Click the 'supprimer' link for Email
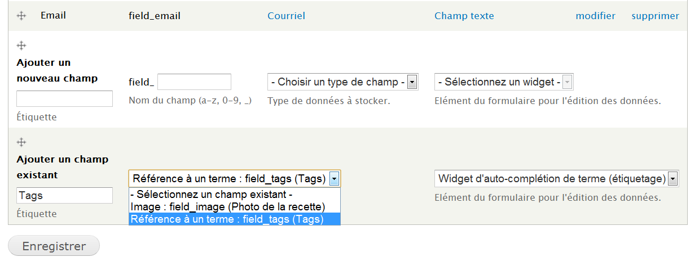This screenshot has height=266, width=699. [x=655, y=16]
